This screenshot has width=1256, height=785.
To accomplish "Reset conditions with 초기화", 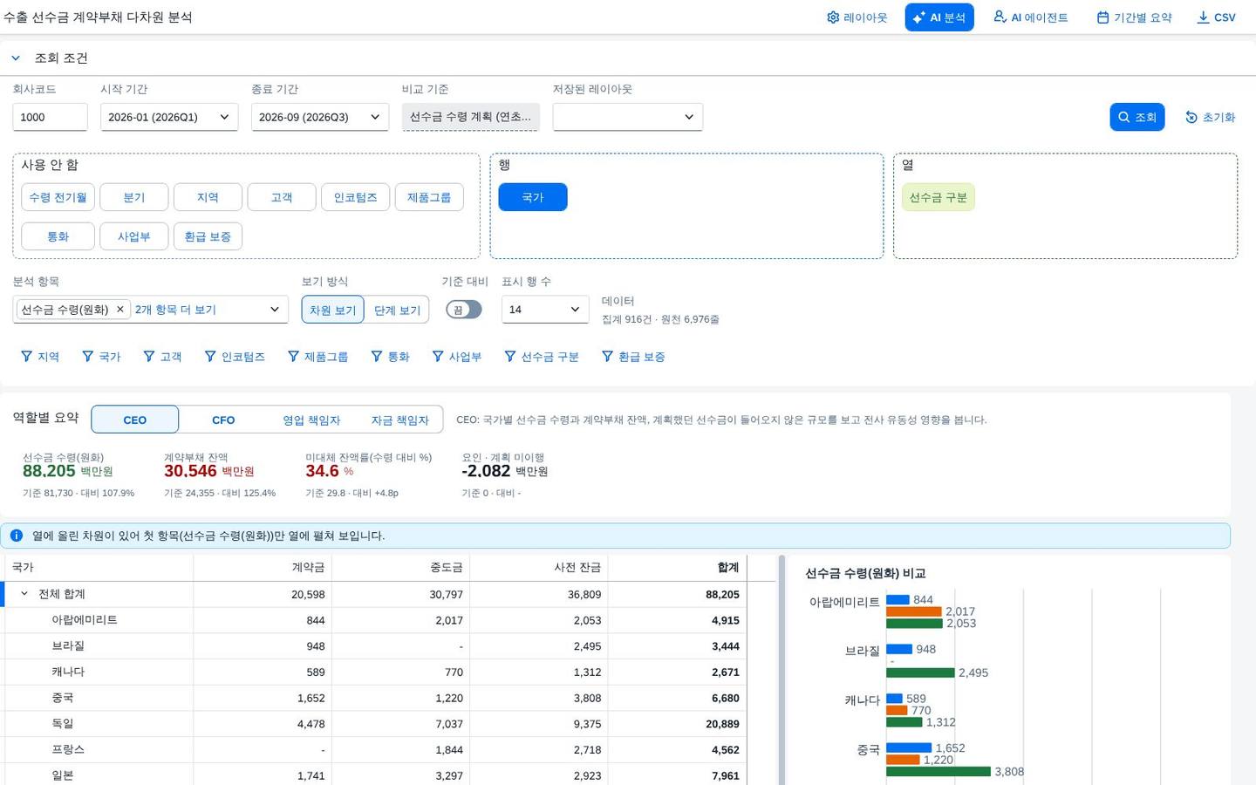I will 1210,117.
